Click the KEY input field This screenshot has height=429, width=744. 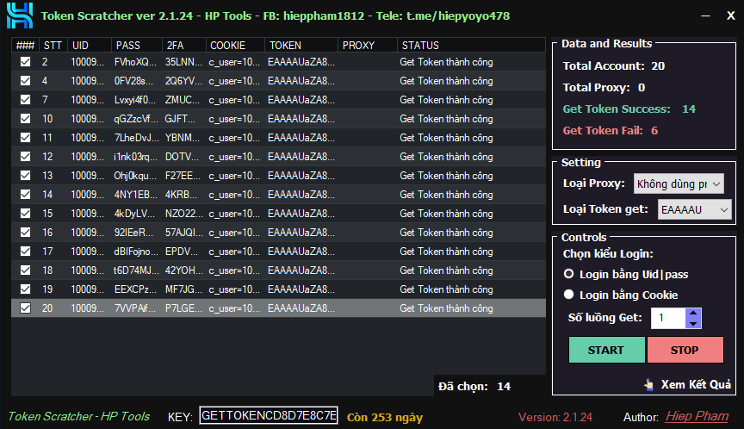[269, 417]
